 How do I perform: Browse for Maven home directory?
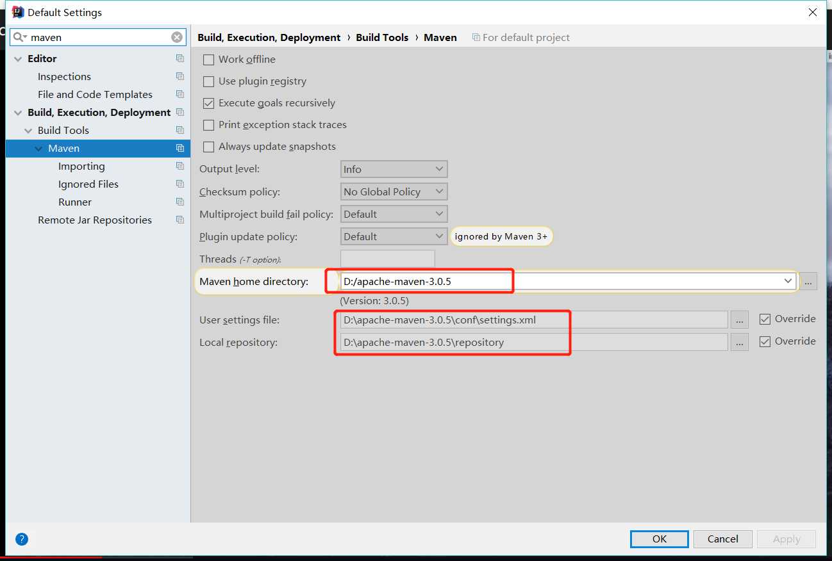[808, 281]
